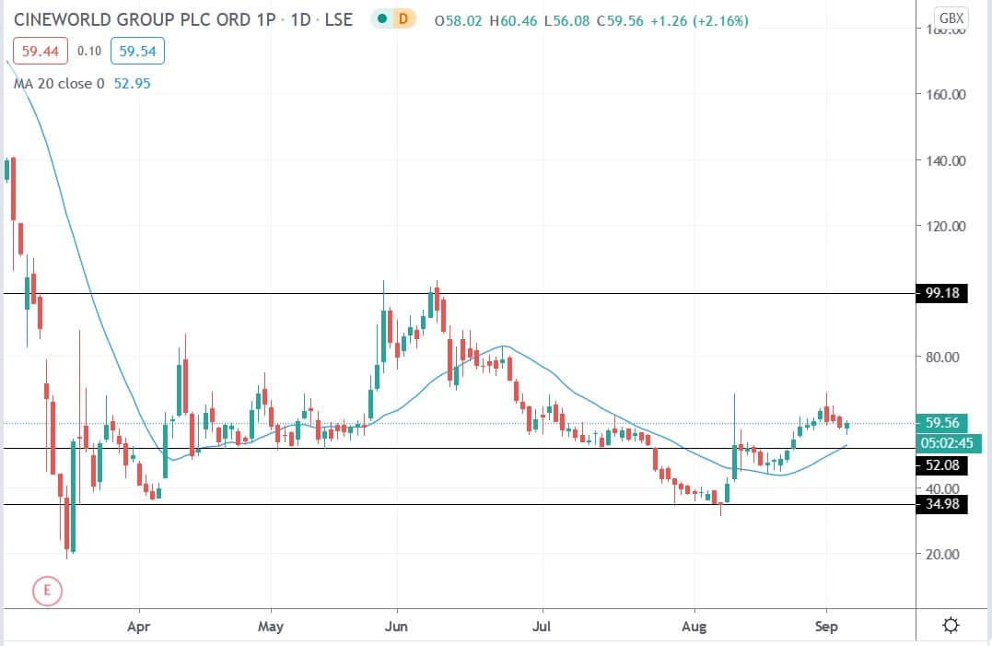Click the Aug label on time axis
Screen dimensions: 992x646
(694, 627)
